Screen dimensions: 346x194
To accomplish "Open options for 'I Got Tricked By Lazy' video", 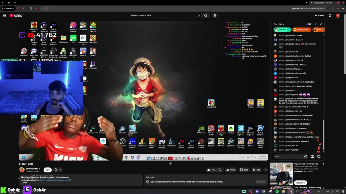I will click(323, 188).
